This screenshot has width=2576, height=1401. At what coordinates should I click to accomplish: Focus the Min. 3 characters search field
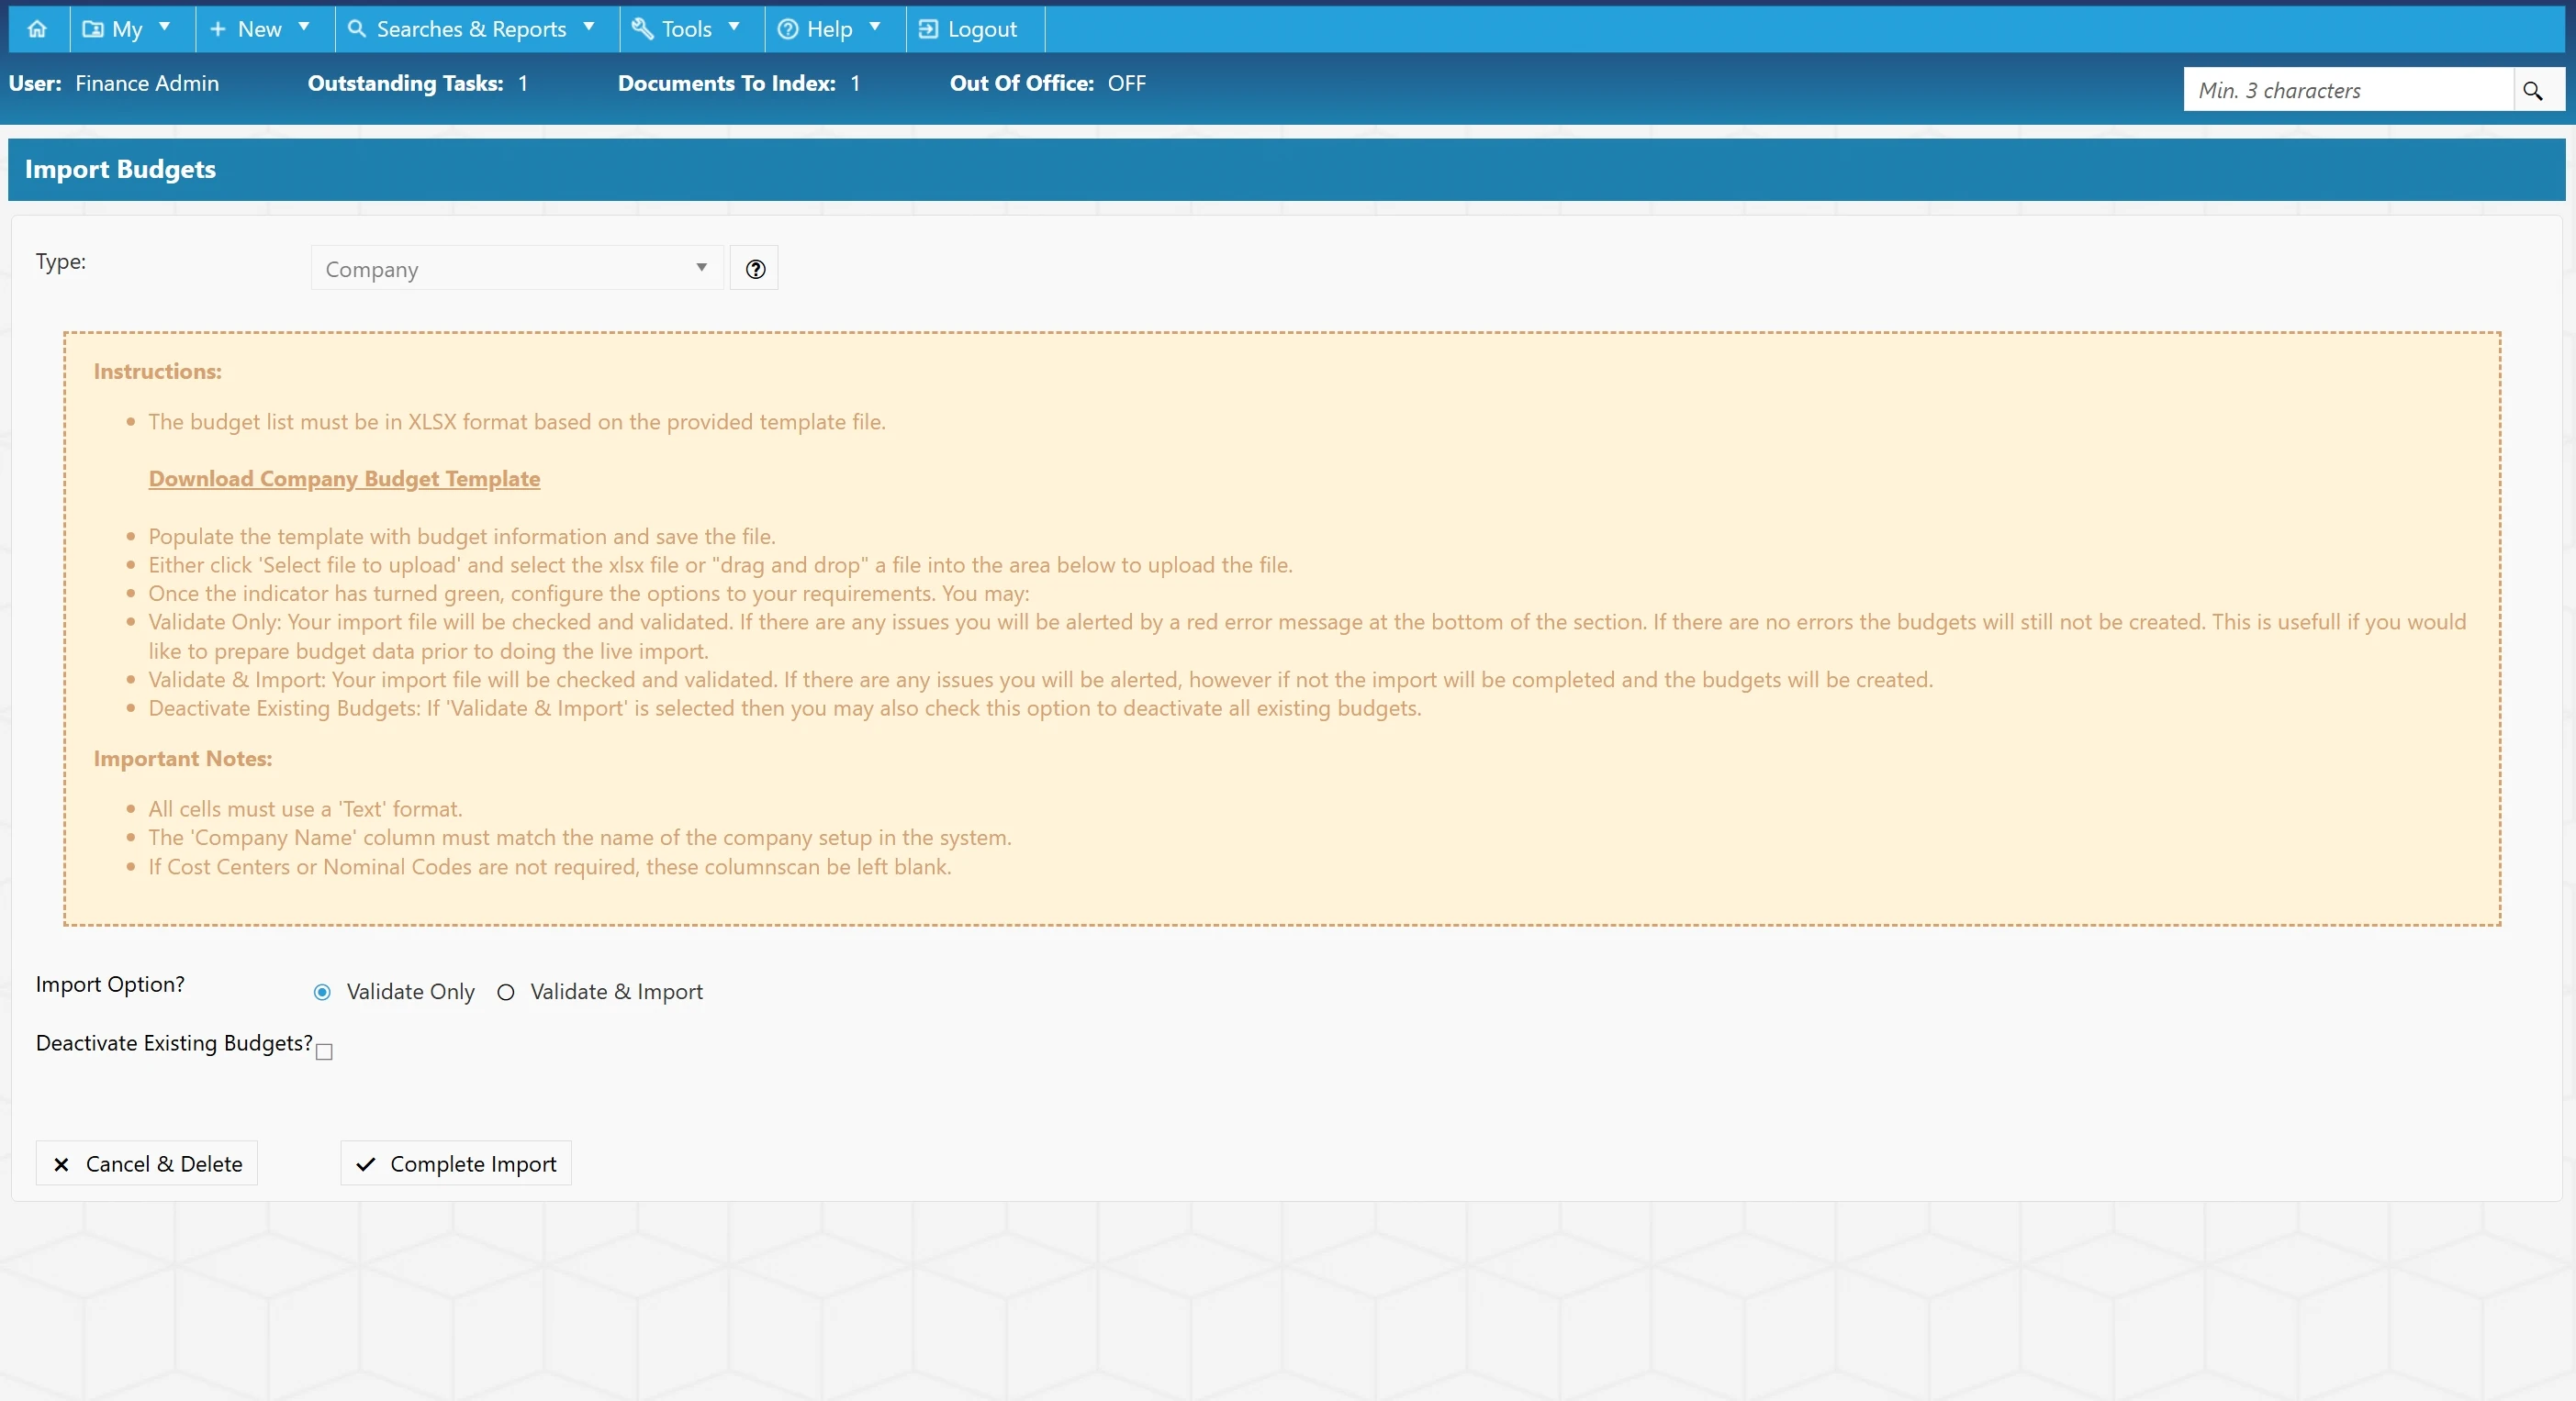coord(2349,90)
